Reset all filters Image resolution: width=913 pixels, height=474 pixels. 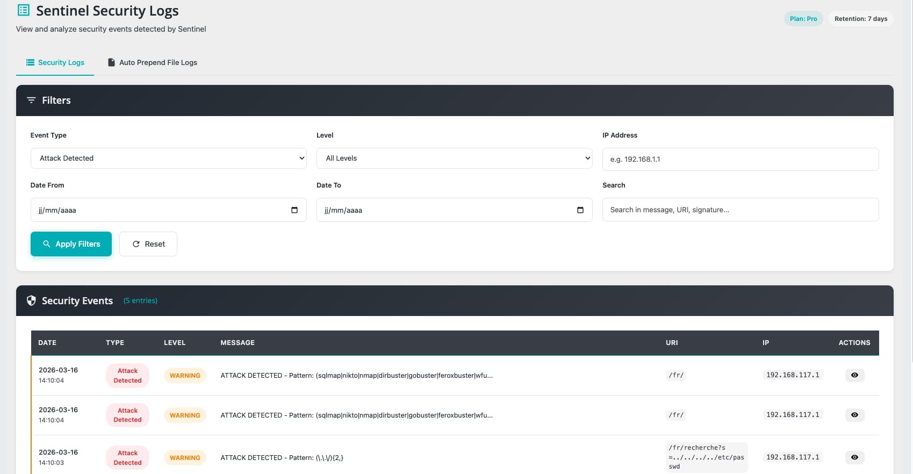(x=148, y=244)
